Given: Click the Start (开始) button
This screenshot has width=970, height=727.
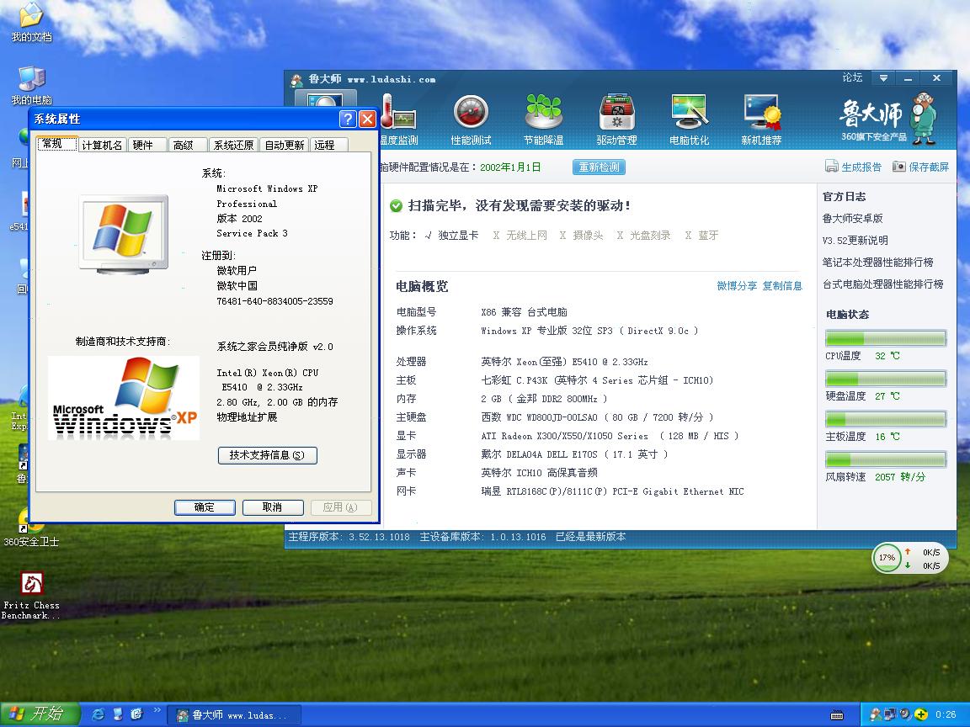Looking at the screenshot, I should pyautogui.click(x=40, y=714).
